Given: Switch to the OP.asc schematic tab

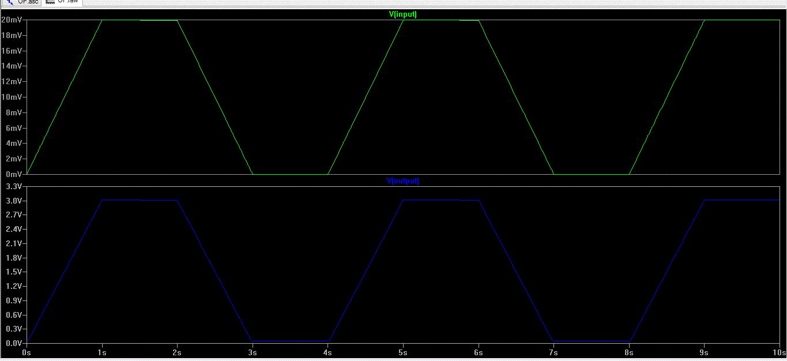Looking at the screenshot, I should pyautogui.click(x=27, y=2).
